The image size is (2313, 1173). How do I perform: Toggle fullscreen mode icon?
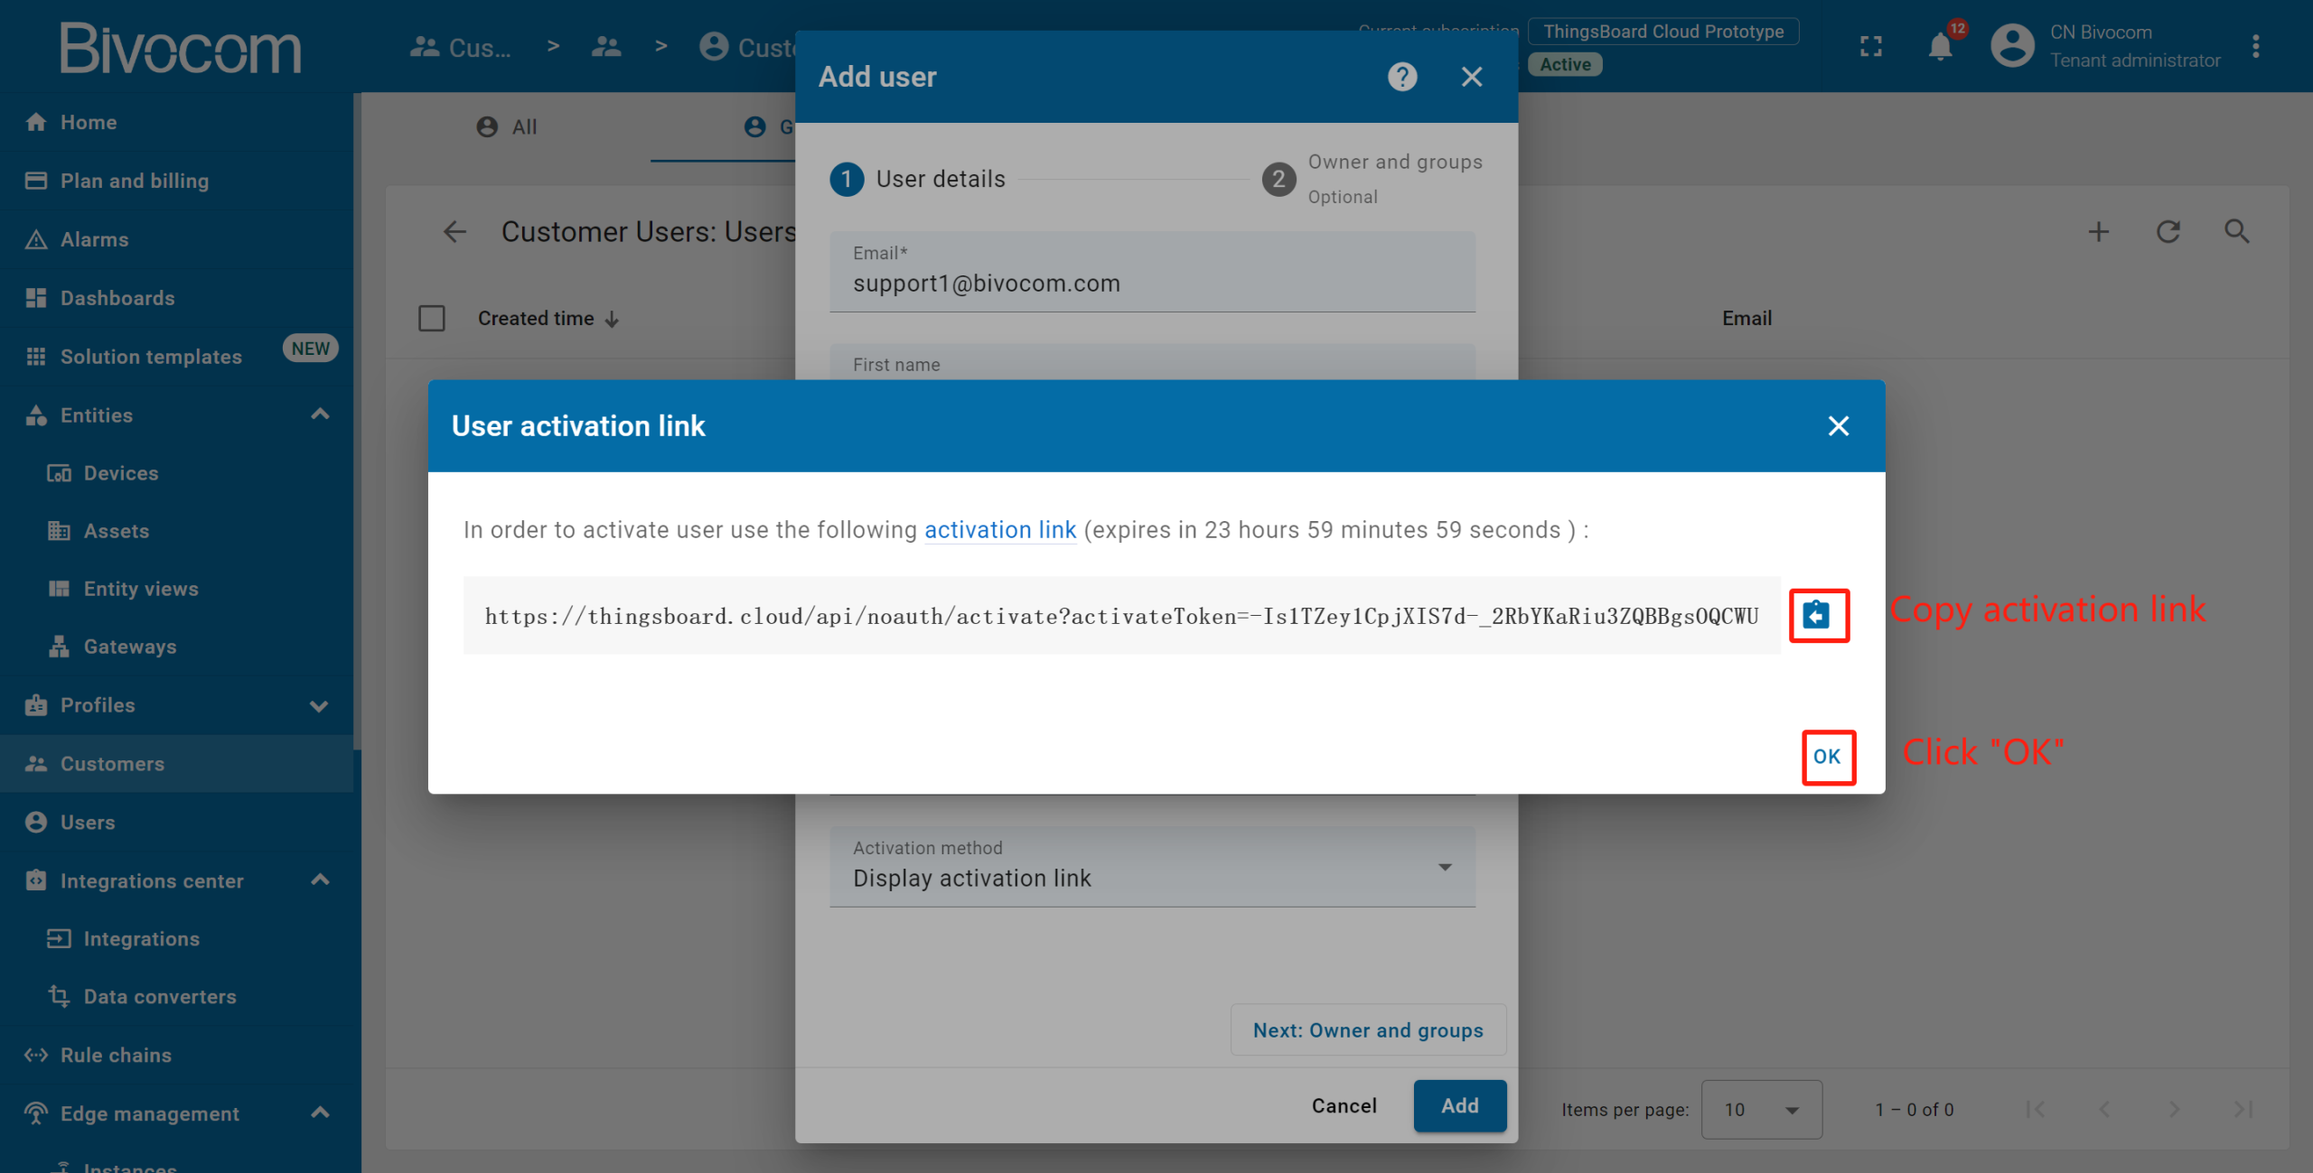coord(1871,47)
